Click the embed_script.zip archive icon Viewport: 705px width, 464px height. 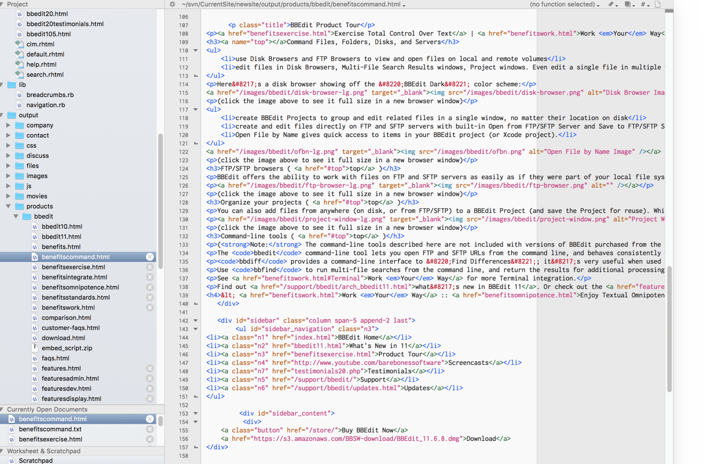click(x=35, y=348)
